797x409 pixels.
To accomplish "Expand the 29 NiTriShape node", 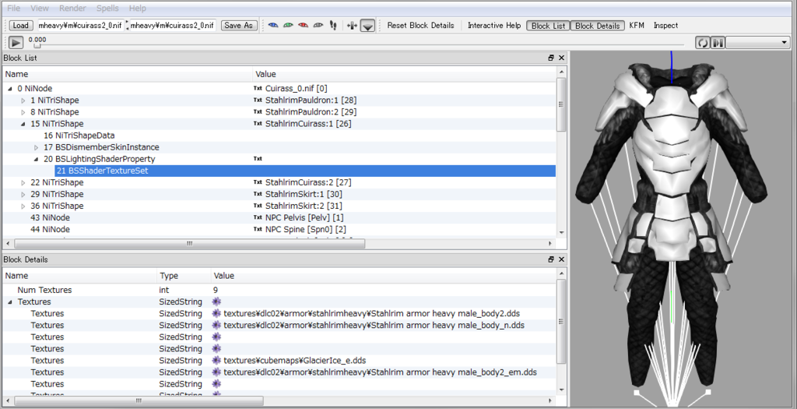I will click(23, 194).
